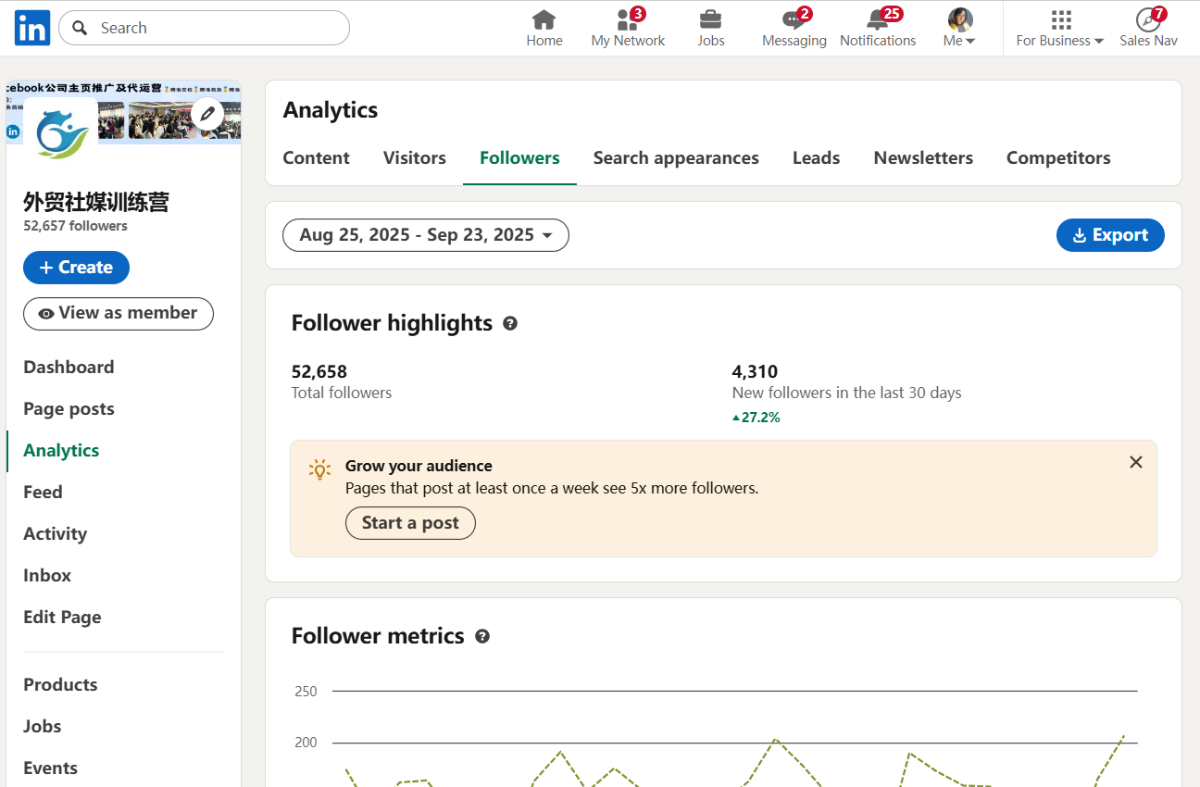1200x787 pixels.
Task: Click Follower highlights help question icon
Action: point(510,323)
